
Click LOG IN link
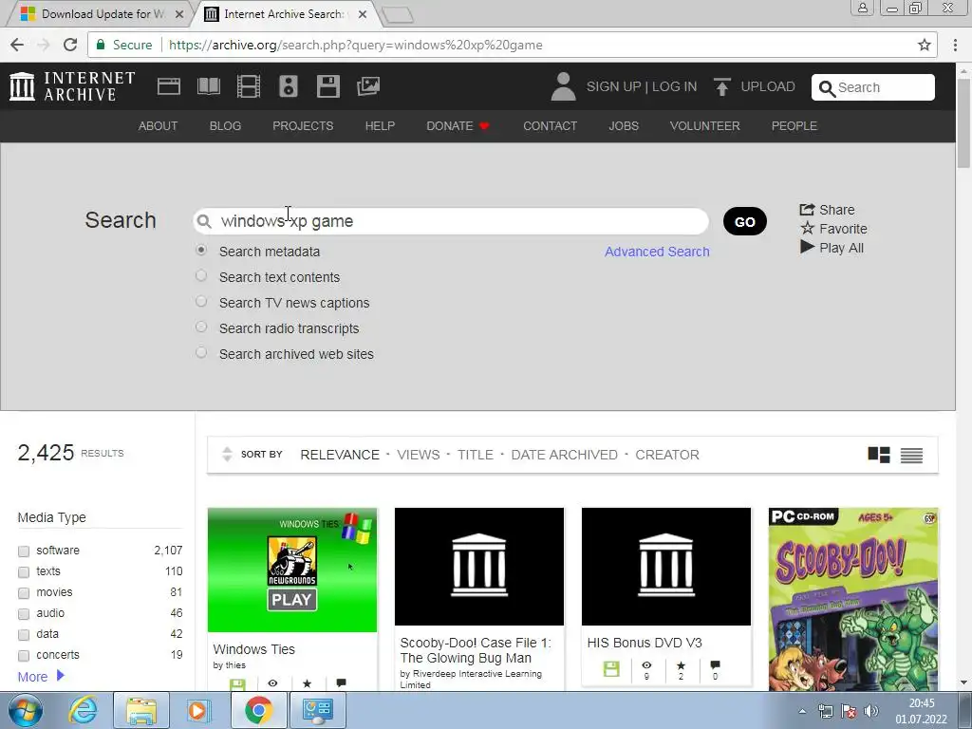tap(675, 86)
